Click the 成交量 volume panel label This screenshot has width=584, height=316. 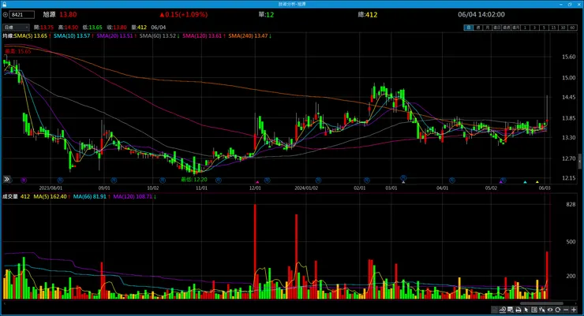pyautogui.click(x=10, y=196)
